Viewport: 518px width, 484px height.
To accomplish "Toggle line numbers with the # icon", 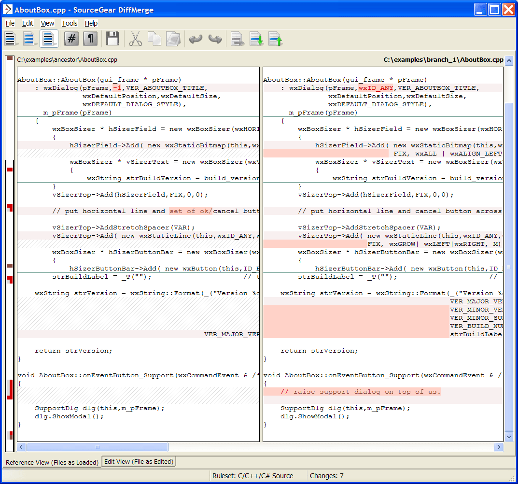I will [71, 39].
